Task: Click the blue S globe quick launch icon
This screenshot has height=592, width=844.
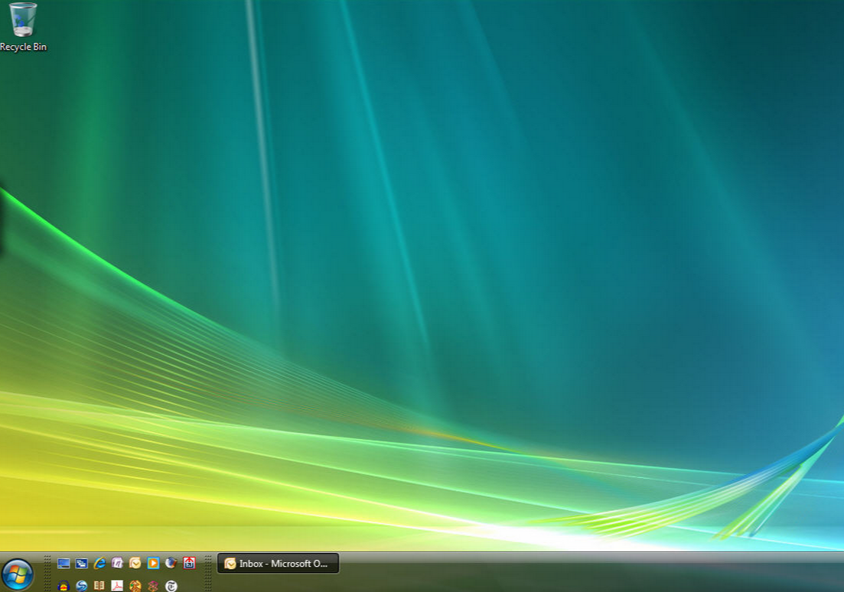Action: pyautogui.click(x=81, y=586)
